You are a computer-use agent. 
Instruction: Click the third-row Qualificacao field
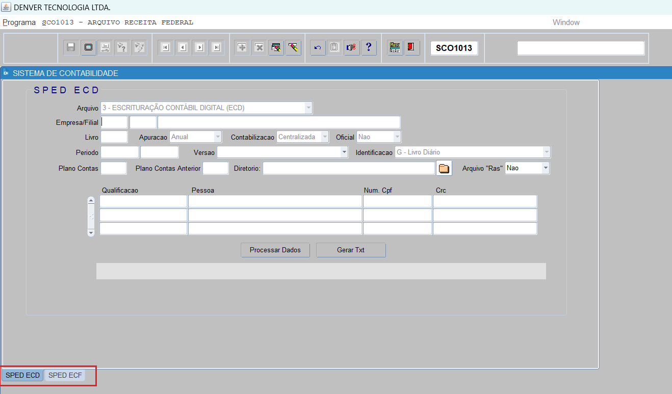(x=143, y=228)
